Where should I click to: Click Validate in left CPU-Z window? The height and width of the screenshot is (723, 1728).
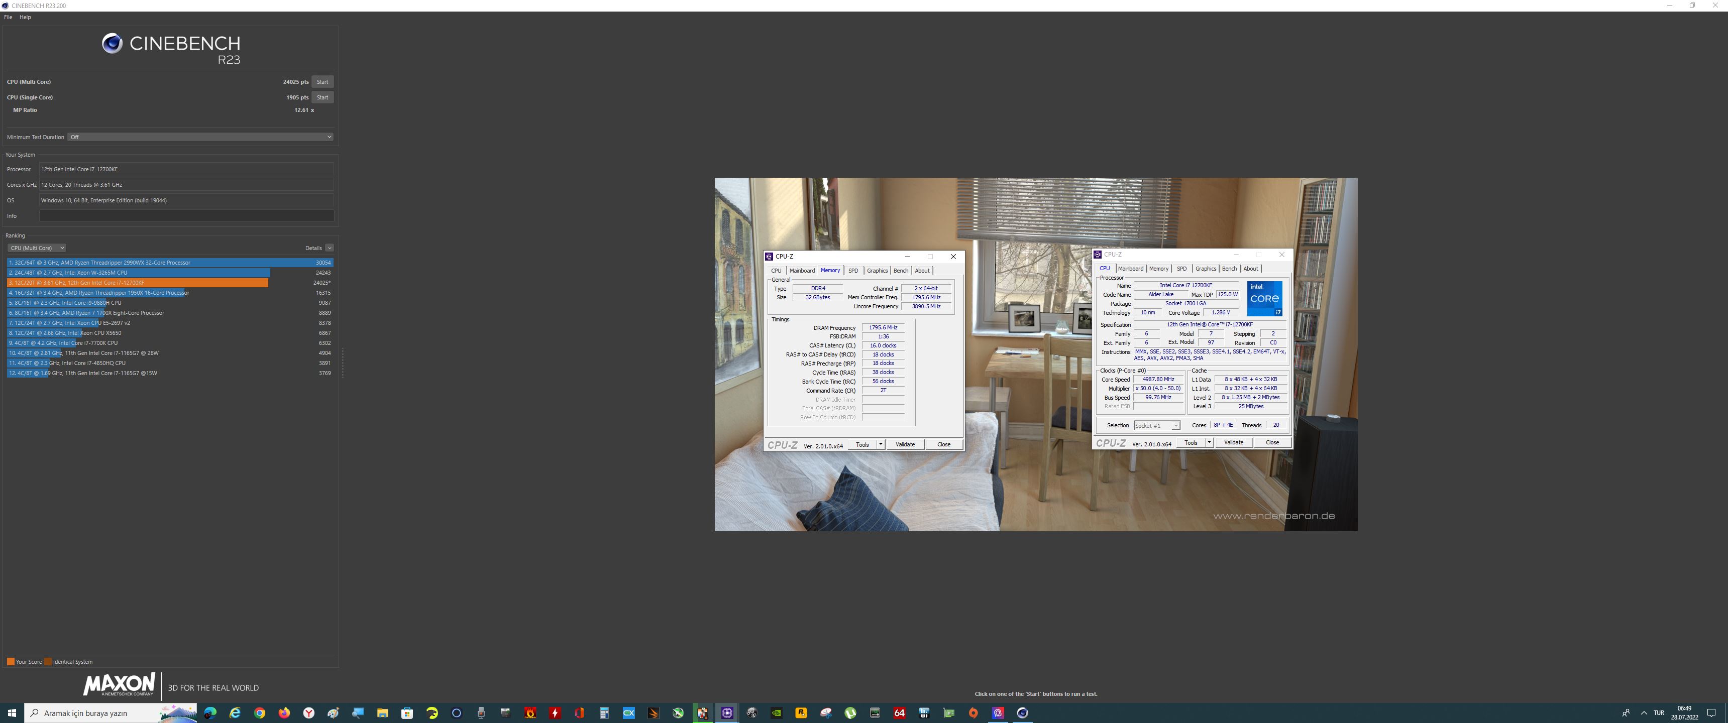pyautogui.click(x=905, y=445)
